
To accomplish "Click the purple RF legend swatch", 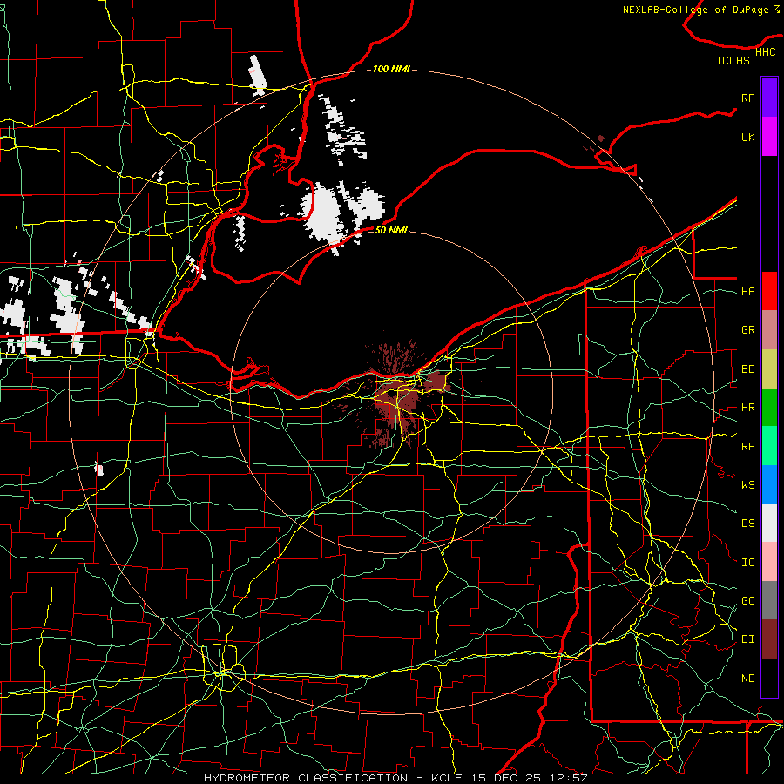I will click(769, 98).
